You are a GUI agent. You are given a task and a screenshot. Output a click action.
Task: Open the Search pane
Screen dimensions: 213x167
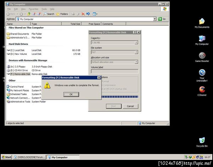[x=49, y=14]
